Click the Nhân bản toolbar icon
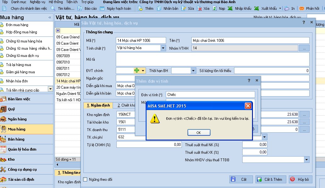Image resolution: width=325 pixels, height=188 pixels. tap(159, 8)
